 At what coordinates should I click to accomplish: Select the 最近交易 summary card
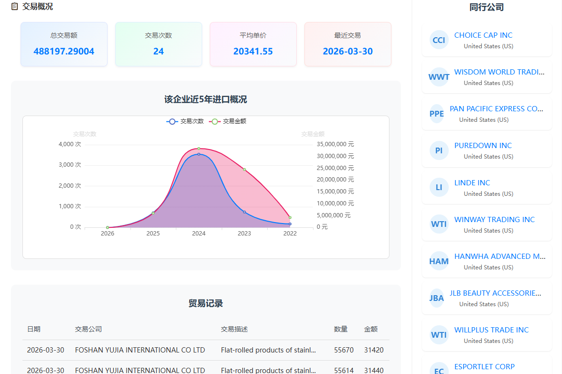pos(347,44)
